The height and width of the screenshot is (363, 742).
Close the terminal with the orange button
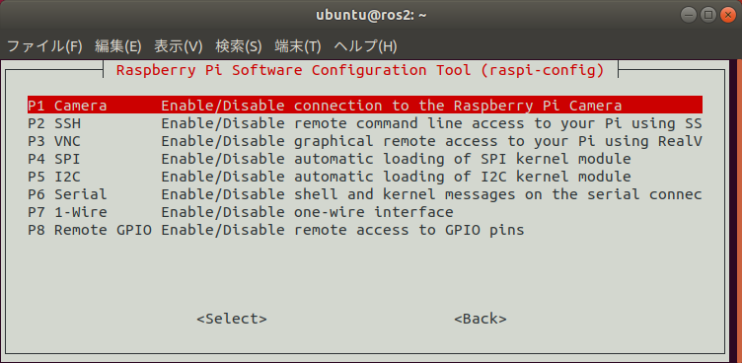pyautogui.click(x=728, y=15)
